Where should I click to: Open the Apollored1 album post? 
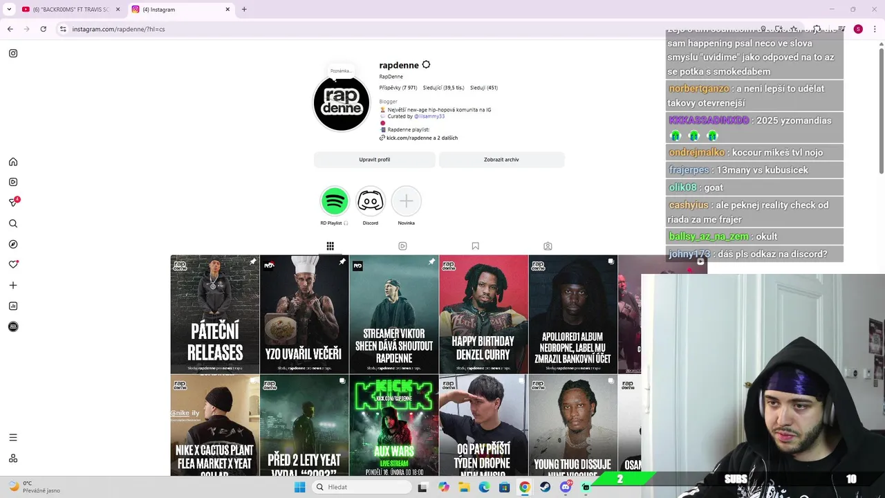coord(573,315)
